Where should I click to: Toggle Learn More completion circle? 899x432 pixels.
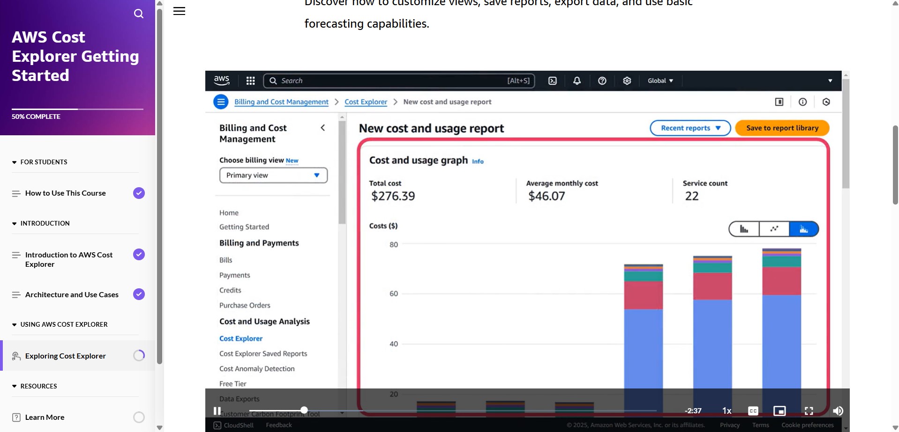(139, 417)
